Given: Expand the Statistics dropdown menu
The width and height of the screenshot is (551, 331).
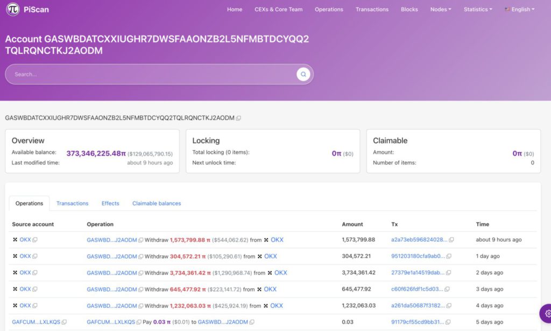Looking at the screenshot, I should point(477,9).
